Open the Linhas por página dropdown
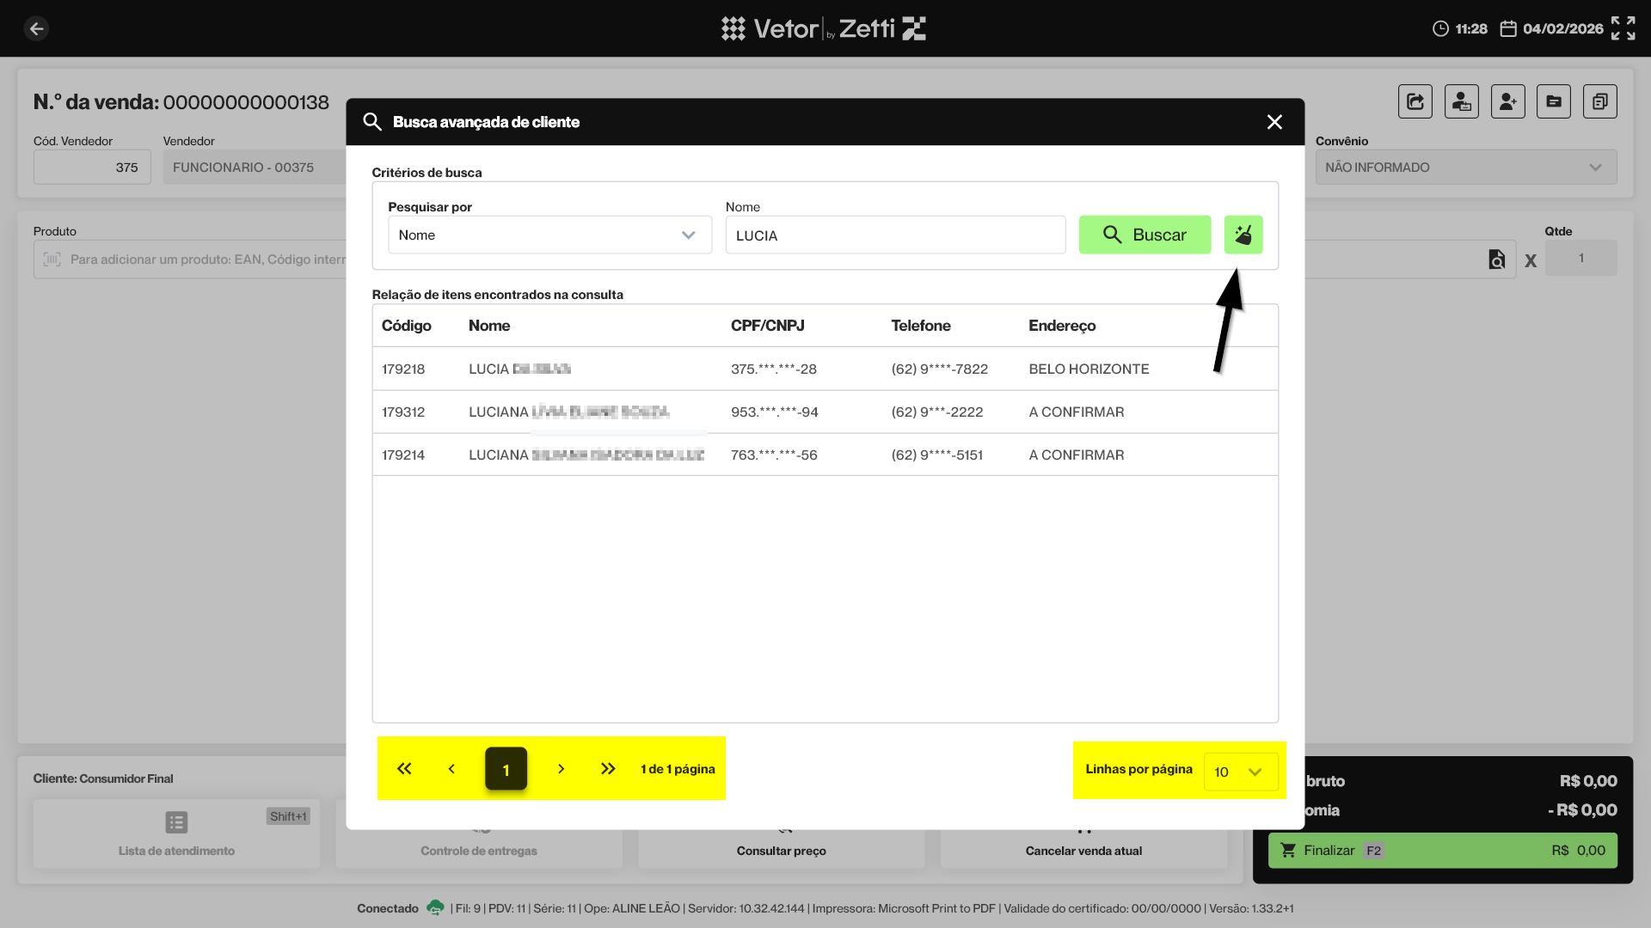1651x928 pixels. 1239,772
